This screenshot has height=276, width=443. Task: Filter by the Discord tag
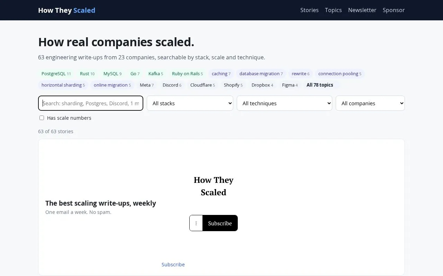[x=172, y=85]
